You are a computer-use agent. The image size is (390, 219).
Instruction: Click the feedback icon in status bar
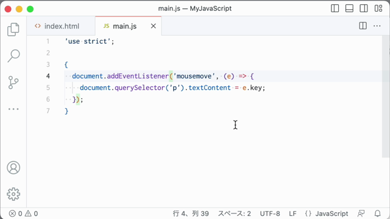coord(361,214)
